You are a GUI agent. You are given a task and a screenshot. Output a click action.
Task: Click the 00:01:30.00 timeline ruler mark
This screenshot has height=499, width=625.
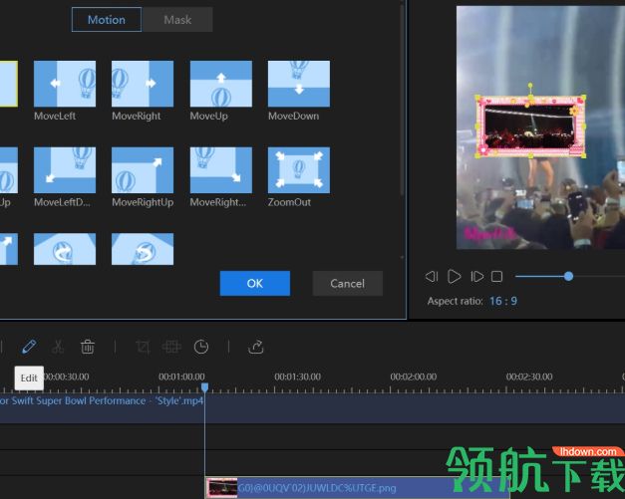click(x=297, y=376)
